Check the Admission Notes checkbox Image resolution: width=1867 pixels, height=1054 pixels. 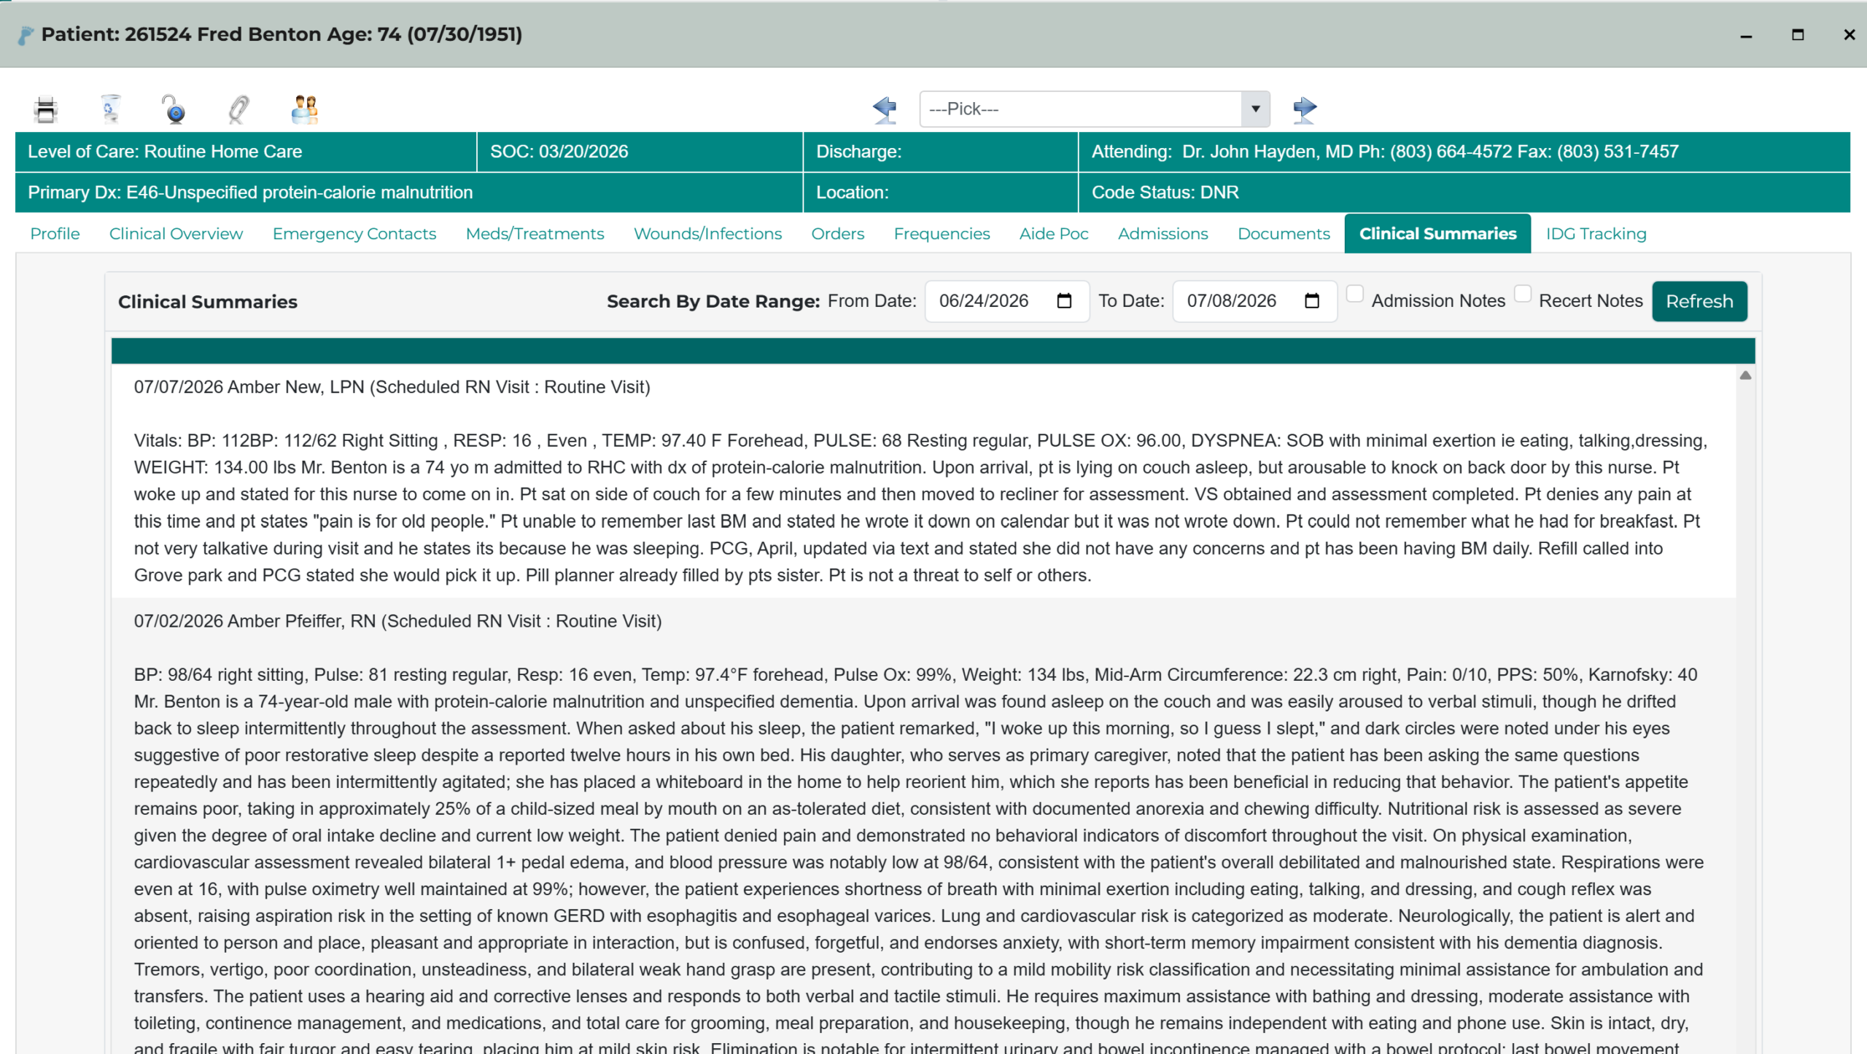pyautogui.click(x=1354, y=294)
